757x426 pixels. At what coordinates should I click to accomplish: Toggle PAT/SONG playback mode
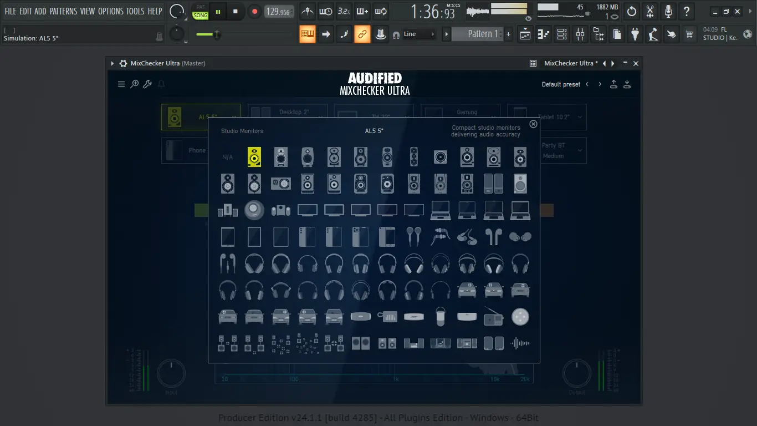(201, 12)
